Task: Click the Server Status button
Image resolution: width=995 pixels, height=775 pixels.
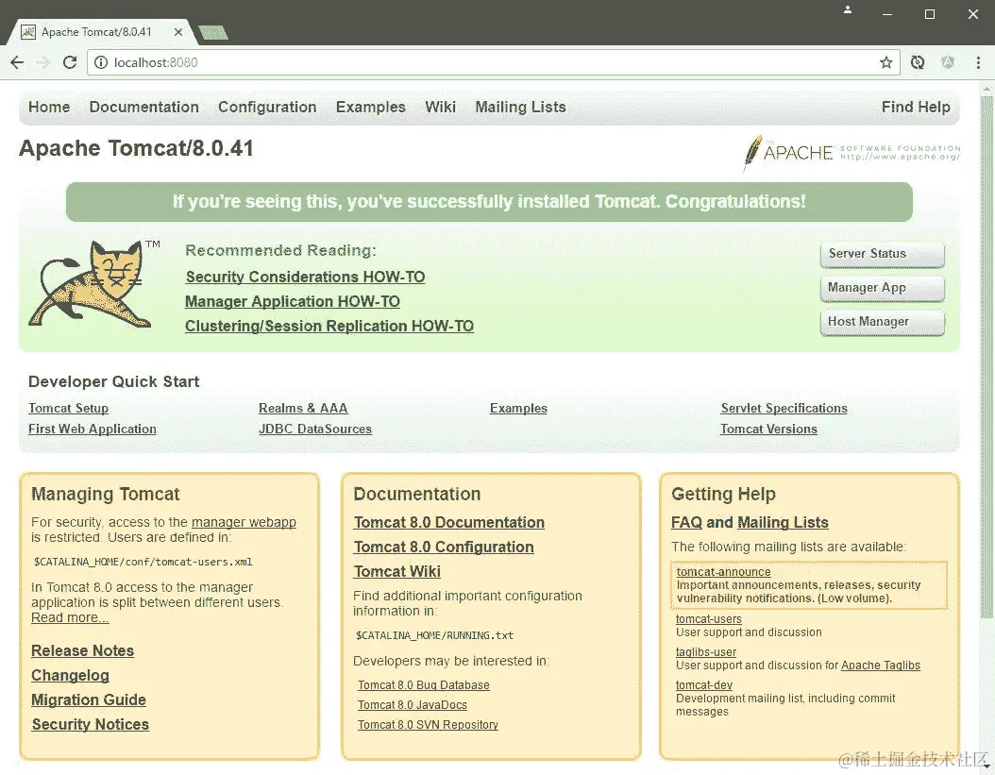Action: (882, 254)
